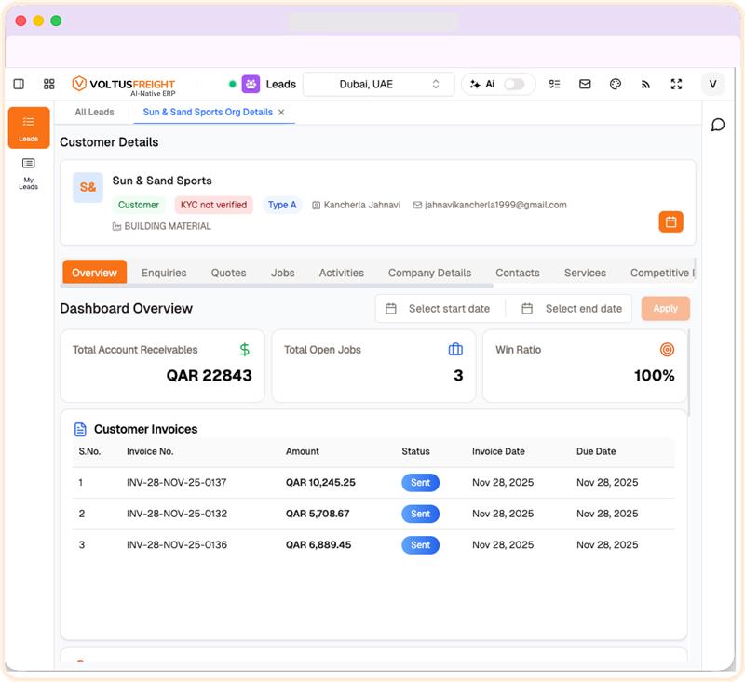This screenshot has height=682, width=745.
Task: Click invoice number INV-28-NOV-25-0136
Action: 177,545
